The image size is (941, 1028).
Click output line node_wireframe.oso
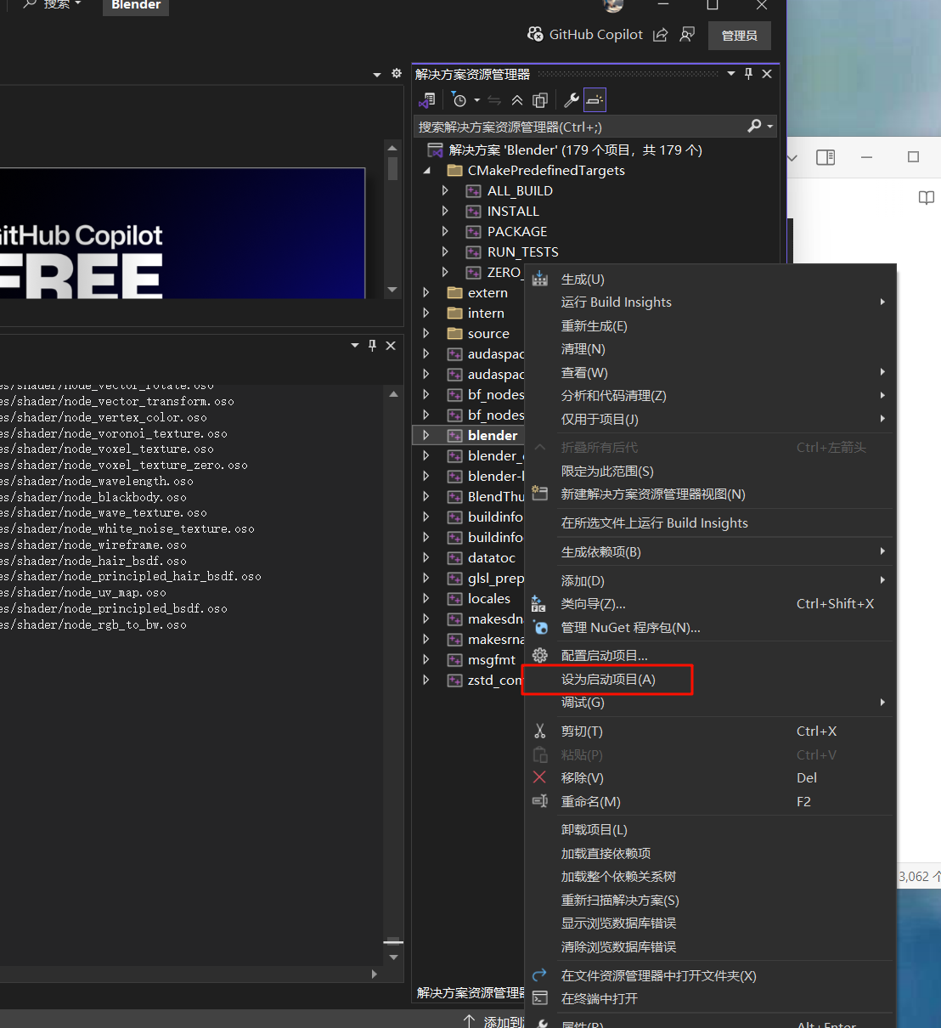coord(93,545)
